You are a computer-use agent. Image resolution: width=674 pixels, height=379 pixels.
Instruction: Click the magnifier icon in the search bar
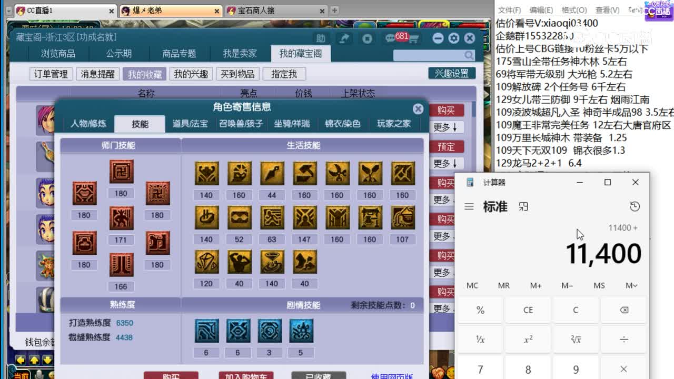469,55
